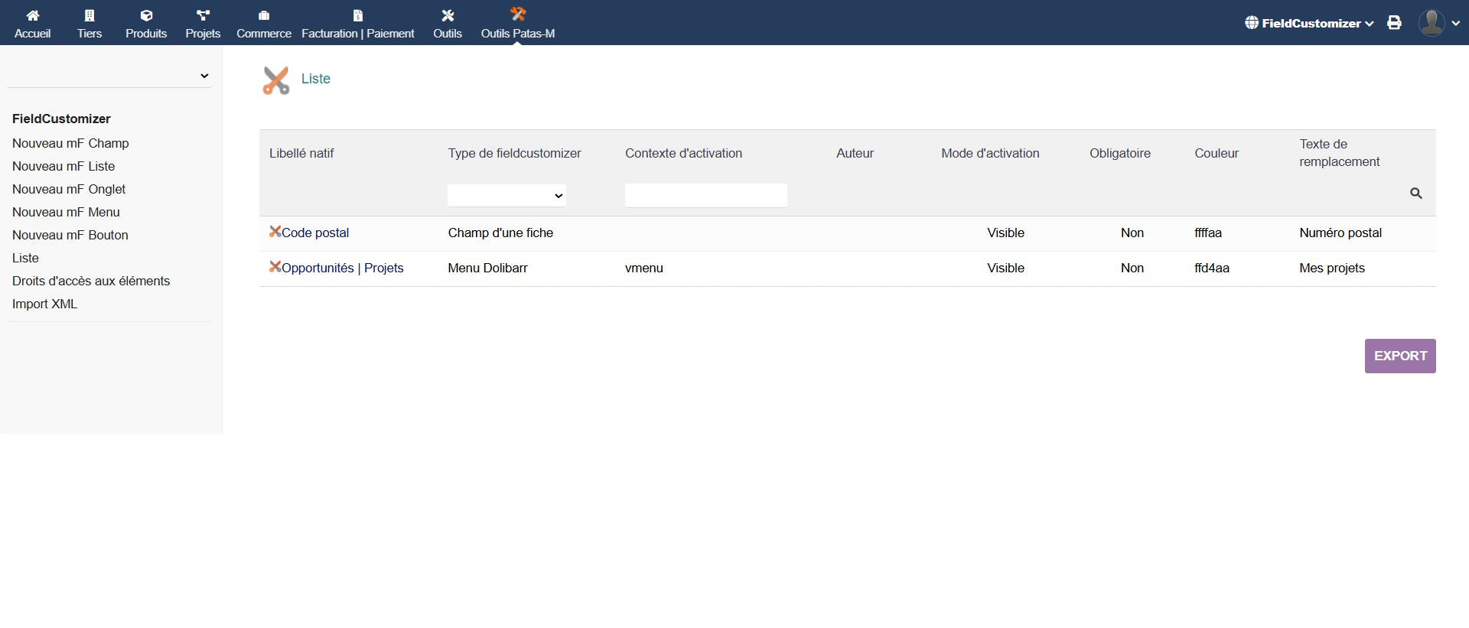Click the Accueil home icon
The width and height of the screenshot is (1469, 628).
point(32,15)
